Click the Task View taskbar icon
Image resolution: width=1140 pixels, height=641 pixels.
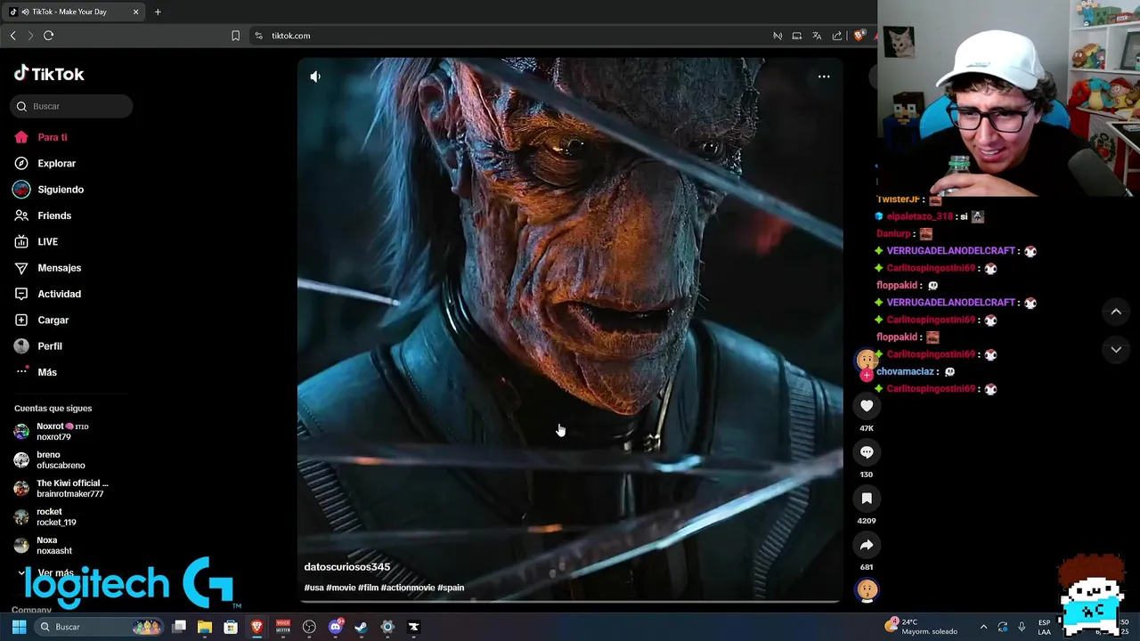[x=179, y=627]
